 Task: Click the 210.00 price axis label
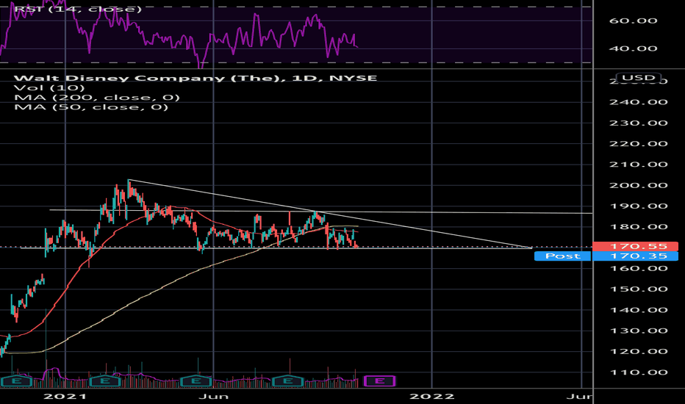(638, 165)
